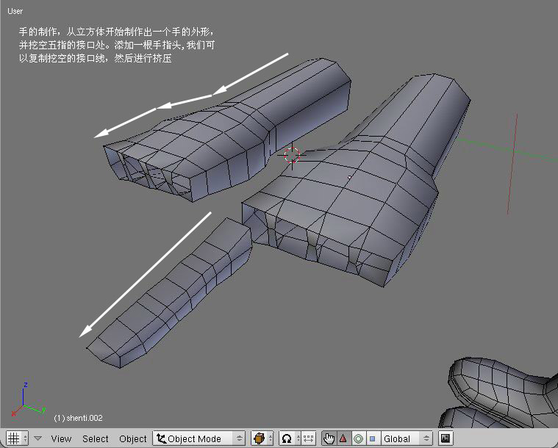Enable the translate manipulator triangle icon
Screen dimensions: 558x448
343,438
